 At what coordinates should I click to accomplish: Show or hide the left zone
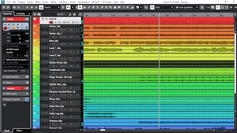tap(218, 7)
